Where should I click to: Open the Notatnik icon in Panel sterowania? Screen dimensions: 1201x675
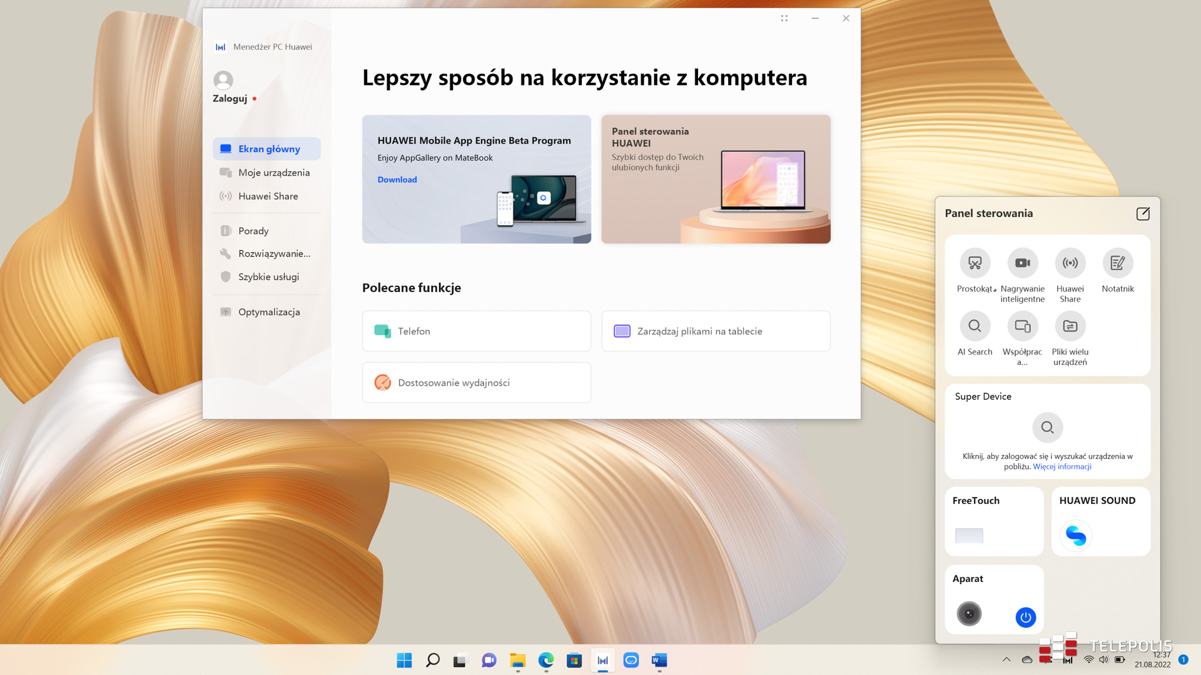[x=1117, y=263]
